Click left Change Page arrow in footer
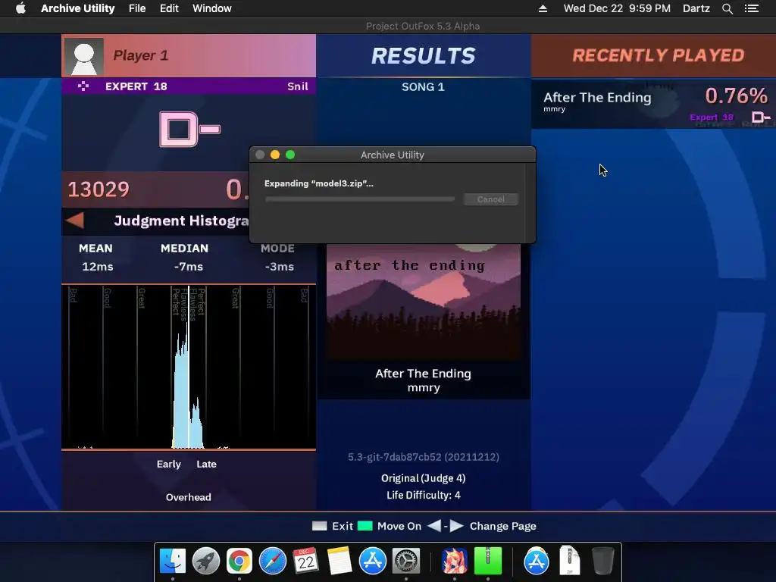776x582 pixels. [x=434, y=526]
